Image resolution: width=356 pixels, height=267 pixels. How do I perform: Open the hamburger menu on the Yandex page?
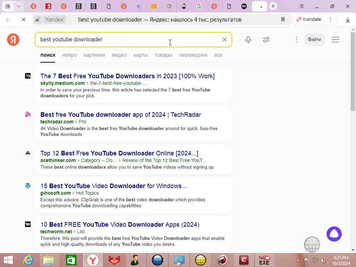click(x=335, y=40)
